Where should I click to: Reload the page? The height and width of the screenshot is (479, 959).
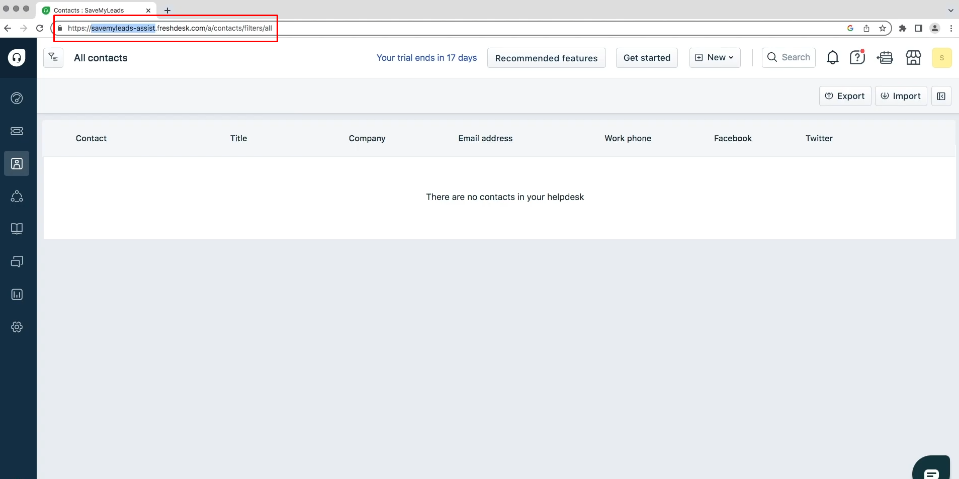[40, 28]
